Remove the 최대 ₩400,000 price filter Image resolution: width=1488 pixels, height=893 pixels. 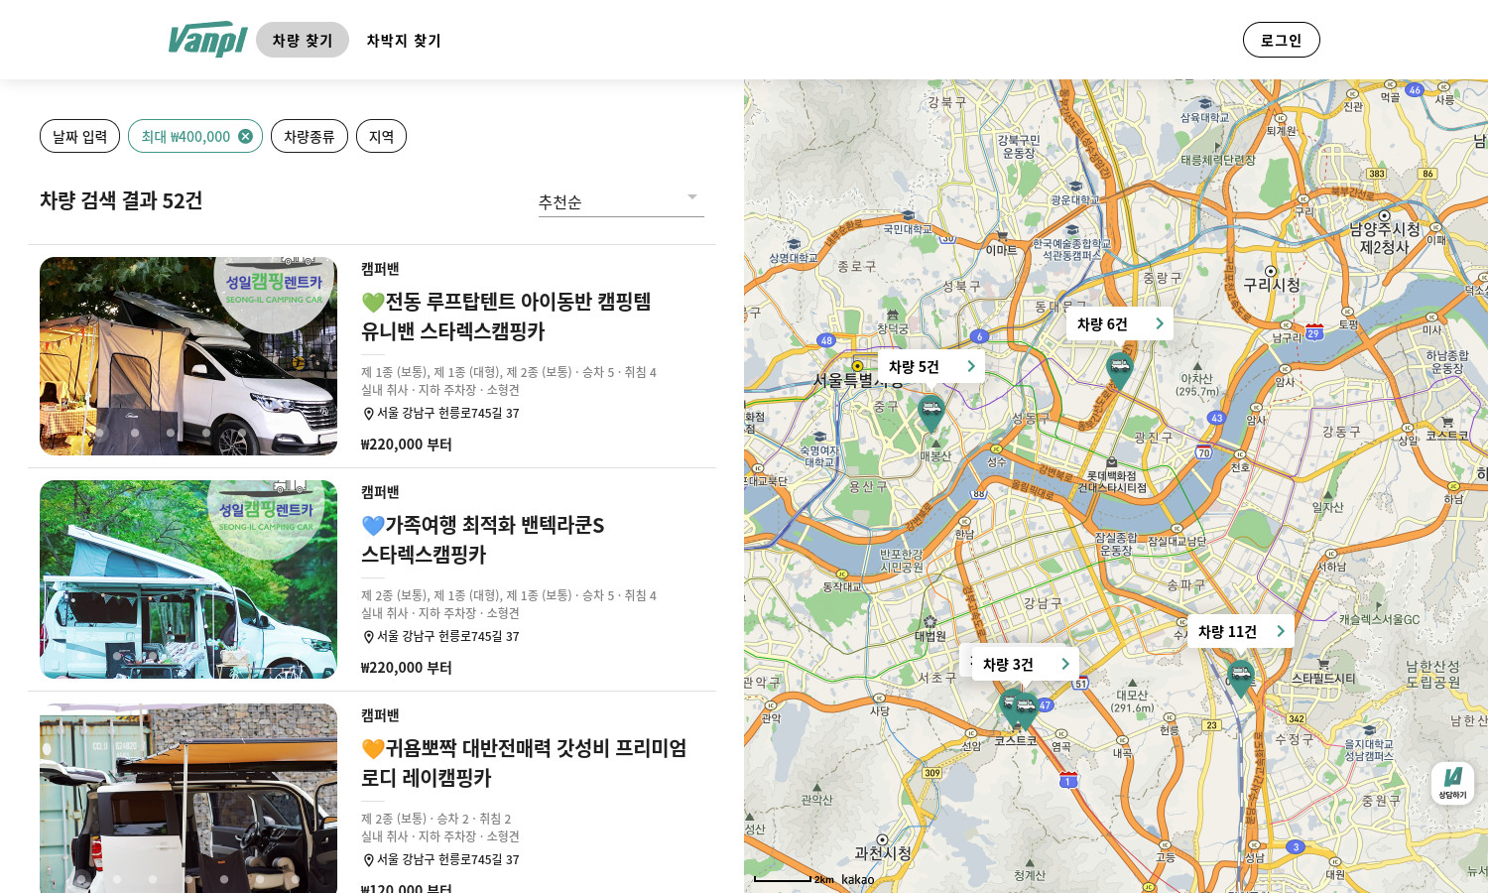245,137
